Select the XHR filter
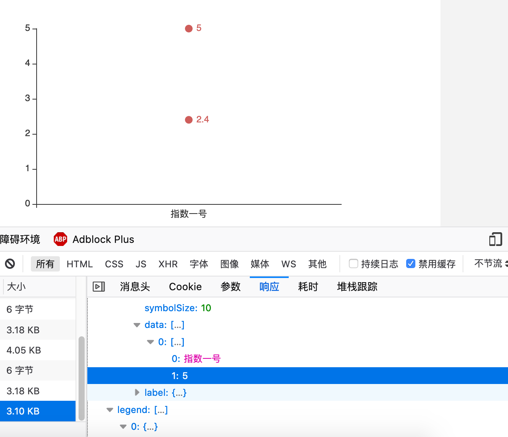The height and width of the screenshot is (437, 508). pyautogui.click(x=168, y=264)
